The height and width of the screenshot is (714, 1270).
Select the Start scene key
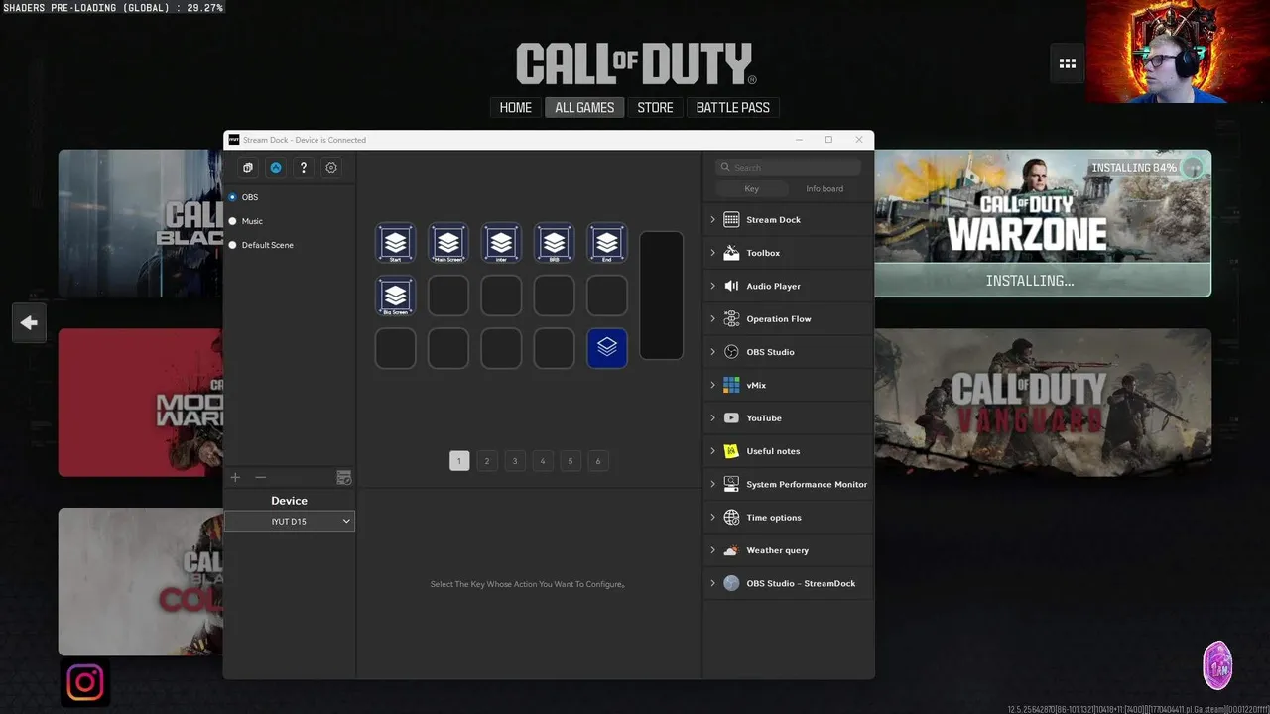395,243
